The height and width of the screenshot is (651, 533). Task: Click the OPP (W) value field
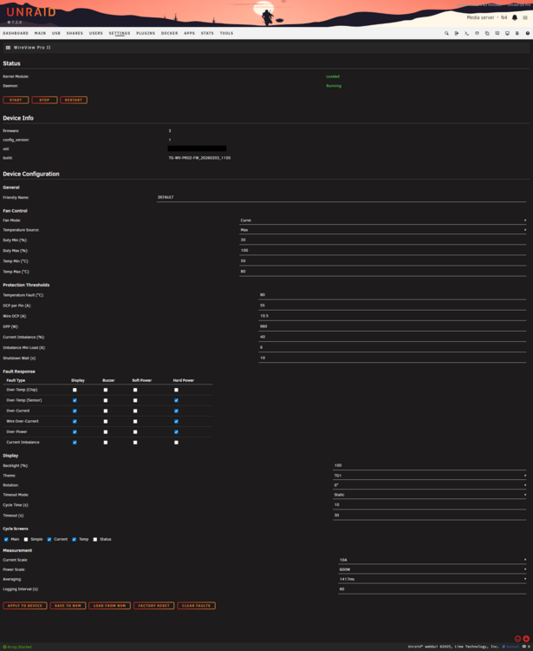click(x=393, y=326)
